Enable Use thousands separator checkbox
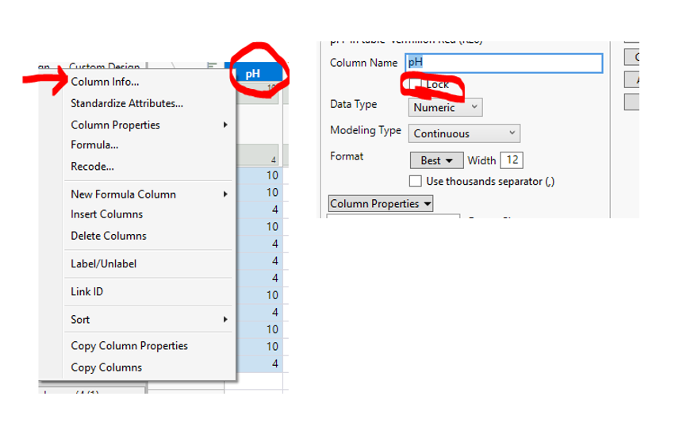The width and height of the screenshot is (679, 423). (x=416, y=182)
